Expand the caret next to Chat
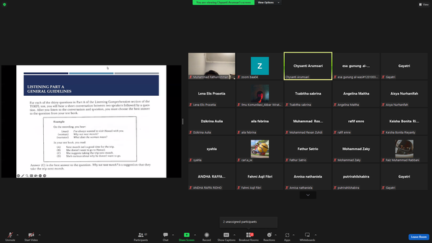The image size is (432, 243). pyautogui.click(x=173, y=235)
